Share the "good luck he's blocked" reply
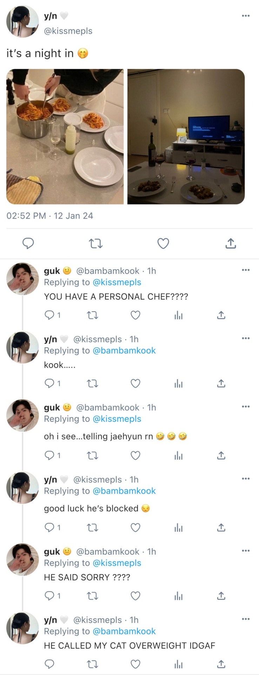 [x=221, y=527]
